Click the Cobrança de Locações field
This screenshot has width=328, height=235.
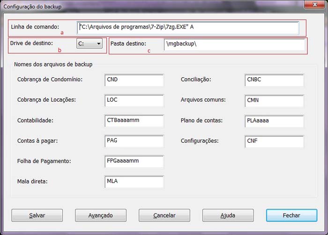point(134,101)
